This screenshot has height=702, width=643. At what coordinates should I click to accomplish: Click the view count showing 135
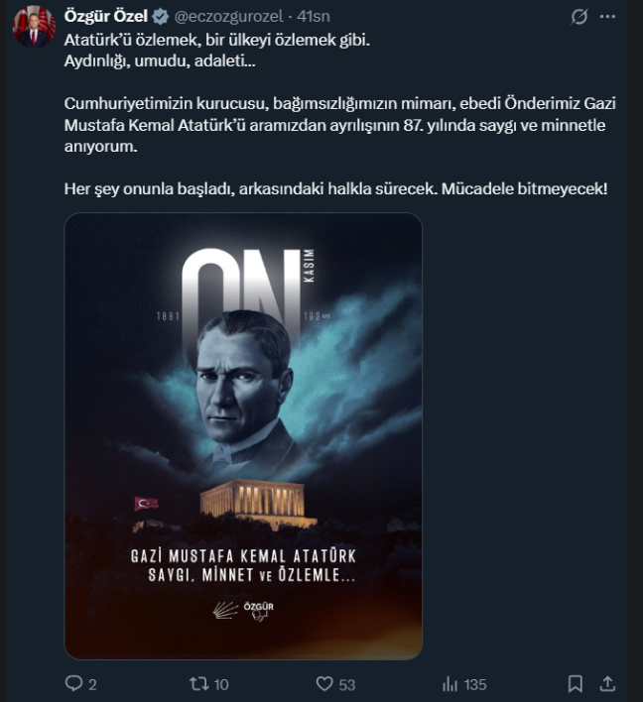coord(475,684)
